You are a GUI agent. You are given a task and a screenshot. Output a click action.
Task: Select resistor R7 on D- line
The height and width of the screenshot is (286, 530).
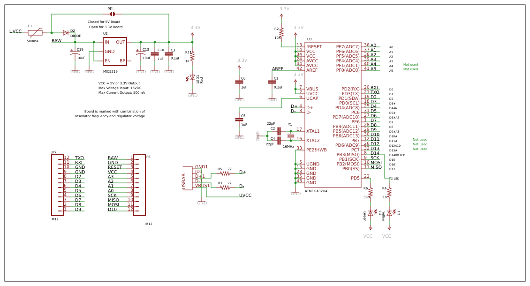pyautogui.click(x=225, y=188)
